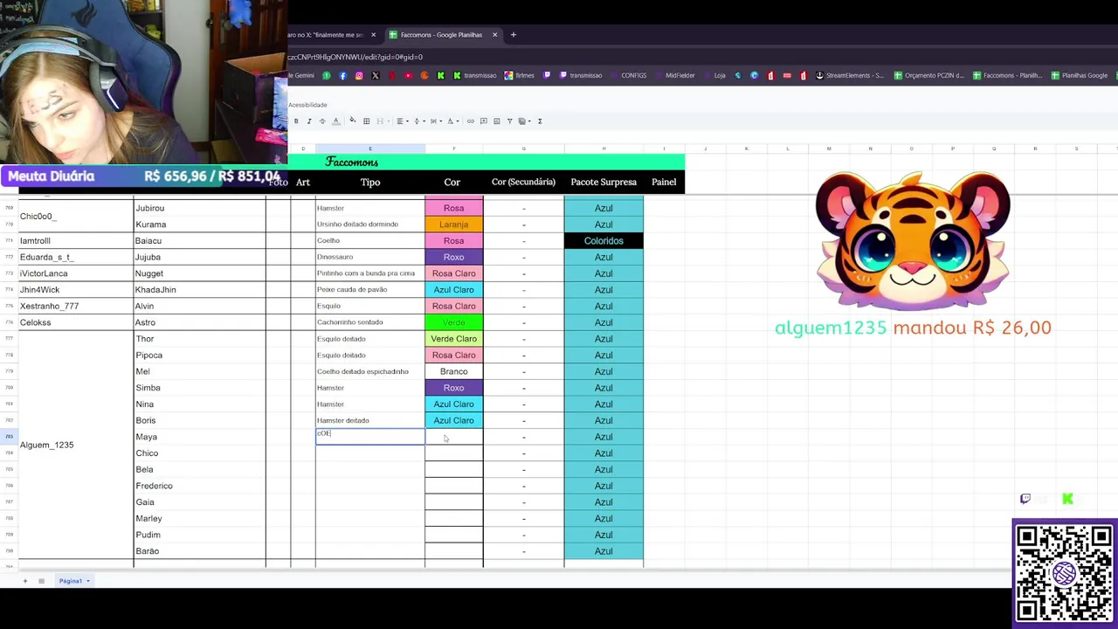
Task: Click the 'Cor (Secundária)' header cell
Action: click(x=523, y=182)
